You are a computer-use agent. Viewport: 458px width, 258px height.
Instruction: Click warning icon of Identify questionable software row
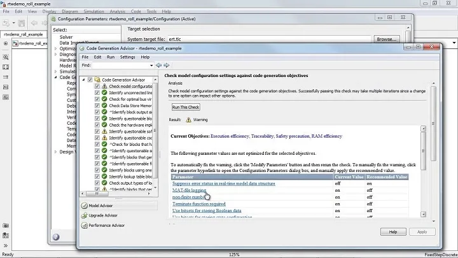click(104, 131)
